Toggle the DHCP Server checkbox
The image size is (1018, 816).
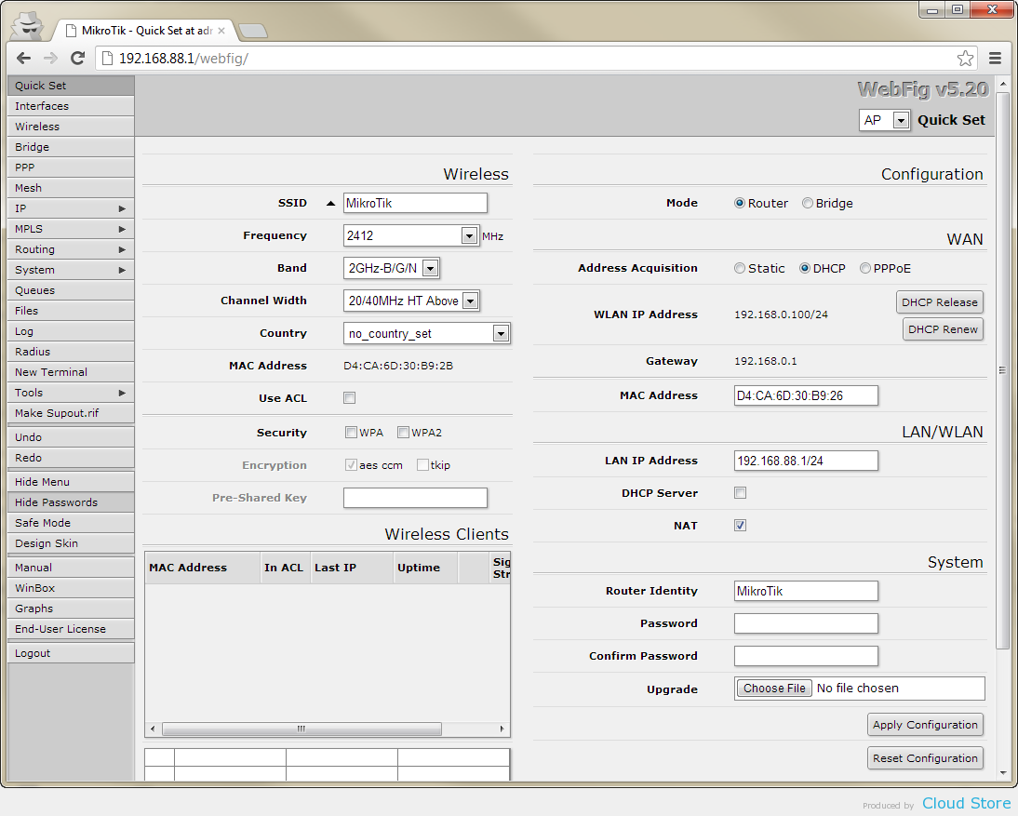click(x=740, y=493)
